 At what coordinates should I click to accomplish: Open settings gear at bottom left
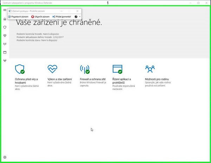point(5,157)
